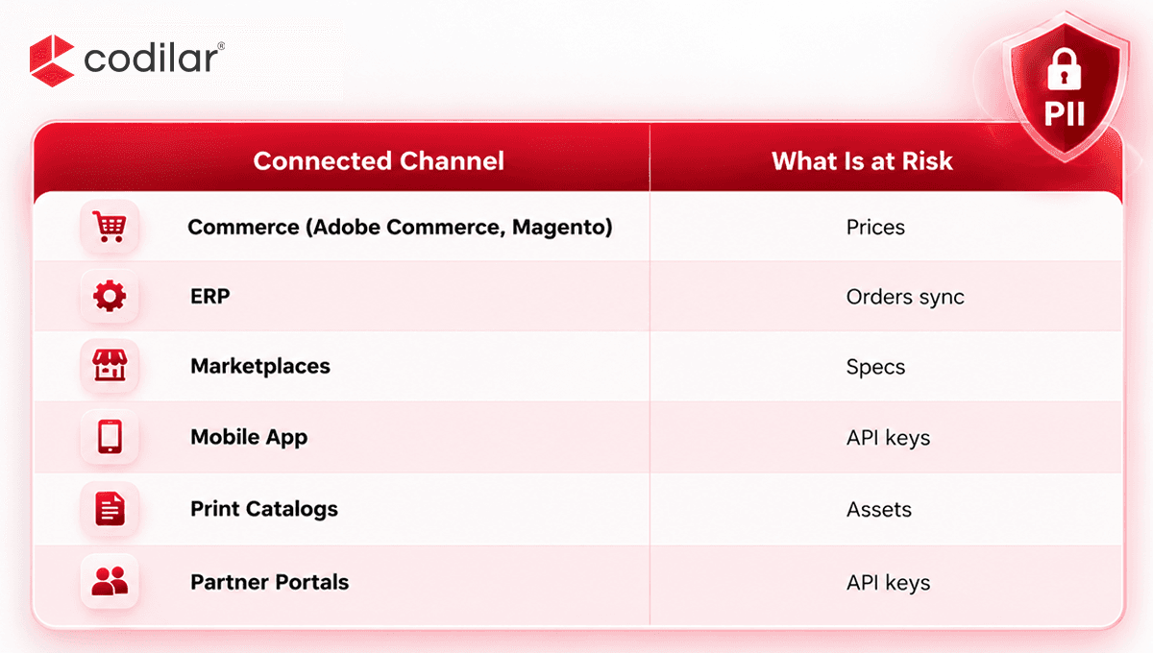Click the phone icon beside Mobile App
Screen dimensions: 1153x653
[x=110, y=437]
